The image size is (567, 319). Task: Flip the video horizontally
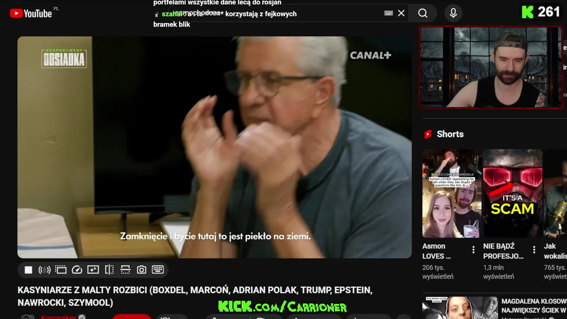pos(109,270)
